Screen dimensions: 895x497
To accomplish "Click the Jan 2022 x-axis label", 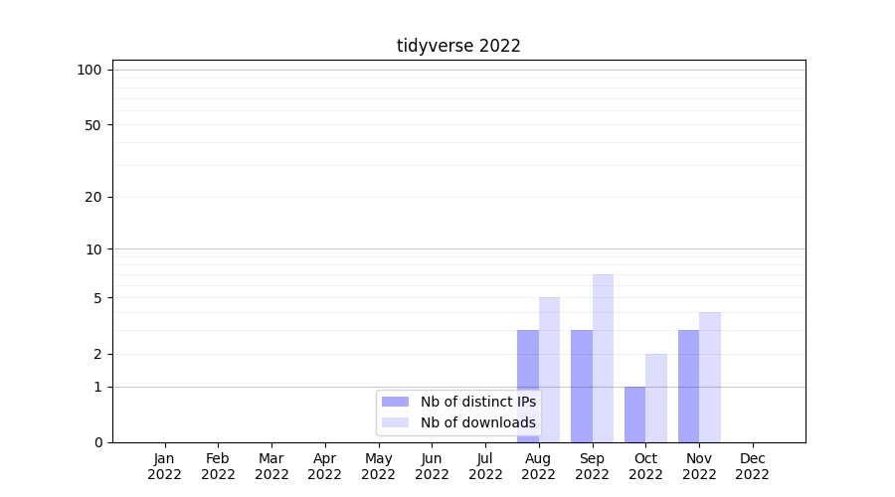I will (164, 466).
